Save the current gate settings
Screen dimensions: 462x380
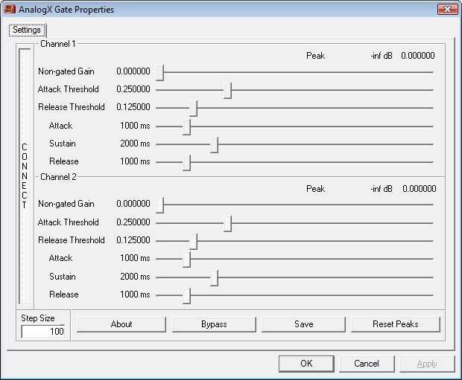click(303, 324)
